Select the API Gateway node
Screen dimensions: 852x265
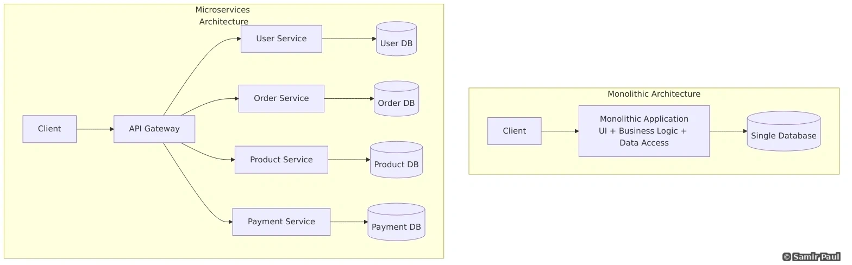coord(154,129)
